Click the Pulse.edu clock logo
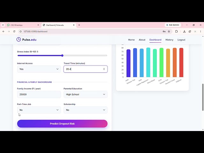This screenshot has height=153, width=204. tap(18, 40)
